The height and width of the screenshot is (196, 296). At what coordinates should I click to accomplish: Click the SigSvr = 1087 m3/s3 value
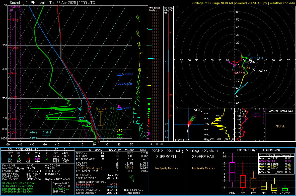tap(57, 179)
